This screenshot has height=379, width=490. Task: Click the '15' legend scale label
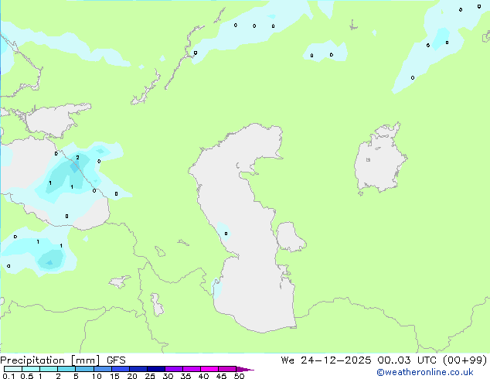coord(114,376)
